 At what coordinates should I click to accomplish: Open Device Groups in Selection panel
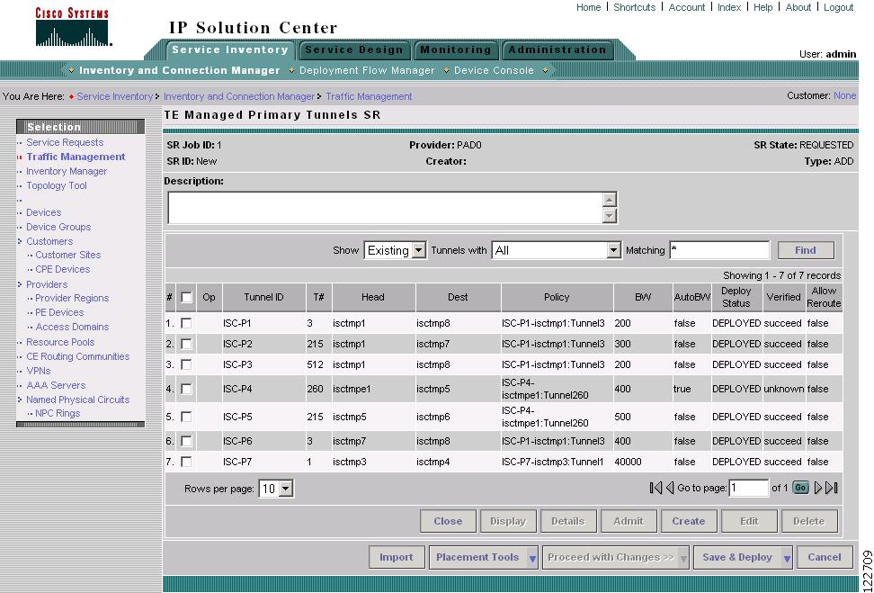point(58,227)
